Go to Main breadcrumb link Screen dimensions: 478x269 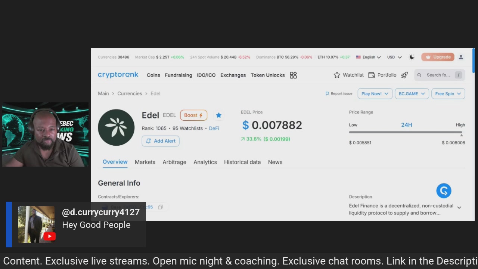click(103, 94)
